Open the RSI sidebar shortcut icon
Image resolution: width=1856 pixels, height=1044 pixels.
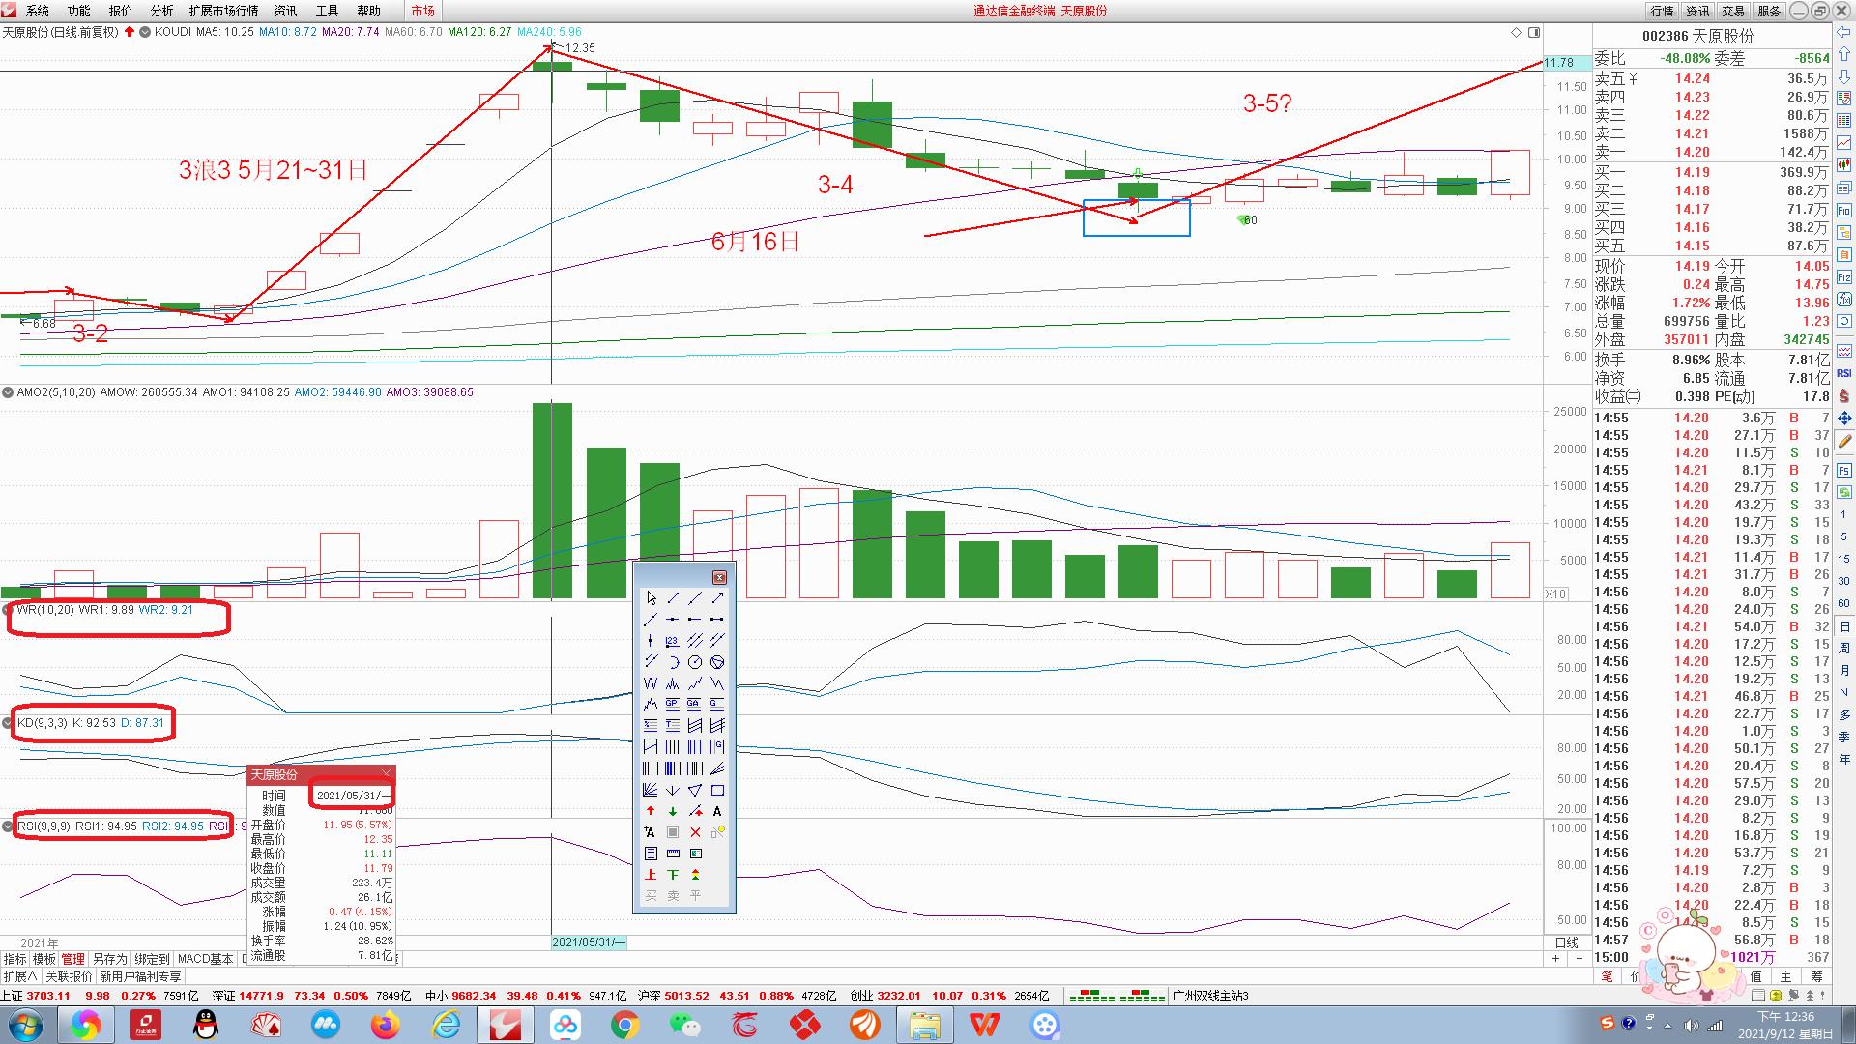(1843, 373)
